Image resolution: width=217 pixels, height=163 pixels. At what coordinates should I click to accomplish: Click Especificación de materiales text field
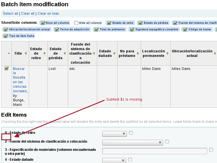click(x=155, y=151)
